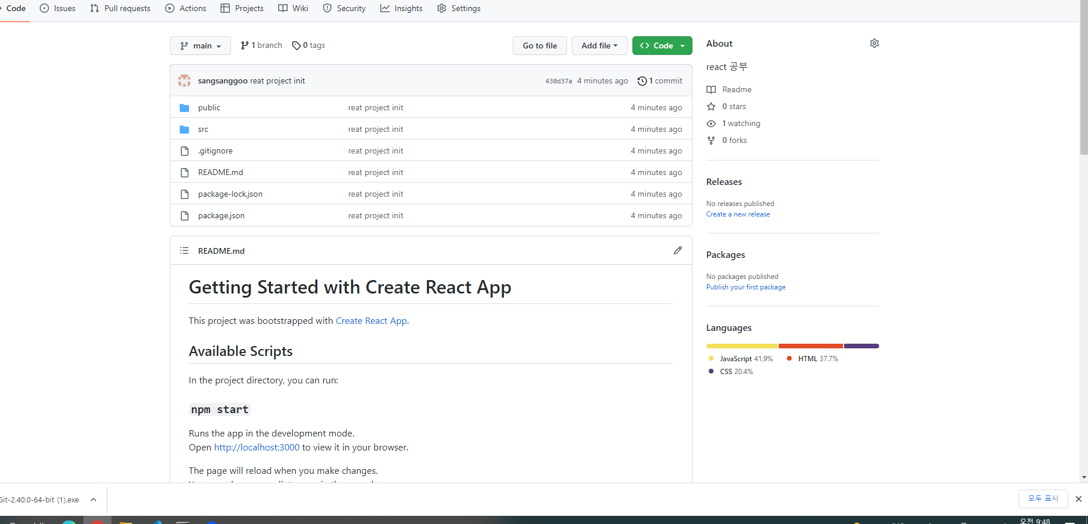This screenshot has width=1088, height=524.
Task: Switch to the Pull requests tab
Action: [x=121, y=8]
